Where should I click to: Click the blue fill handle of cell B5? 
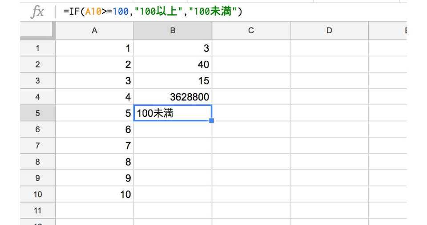pos(212,121)
